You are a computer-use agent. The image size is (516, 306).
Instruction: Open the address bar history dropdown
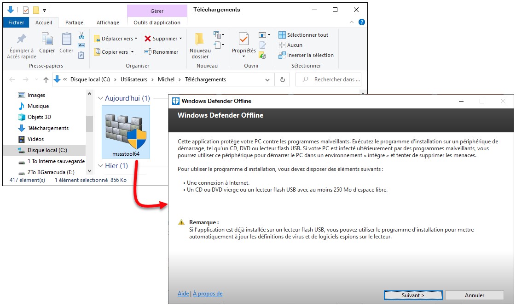click(x=267, y=79)
